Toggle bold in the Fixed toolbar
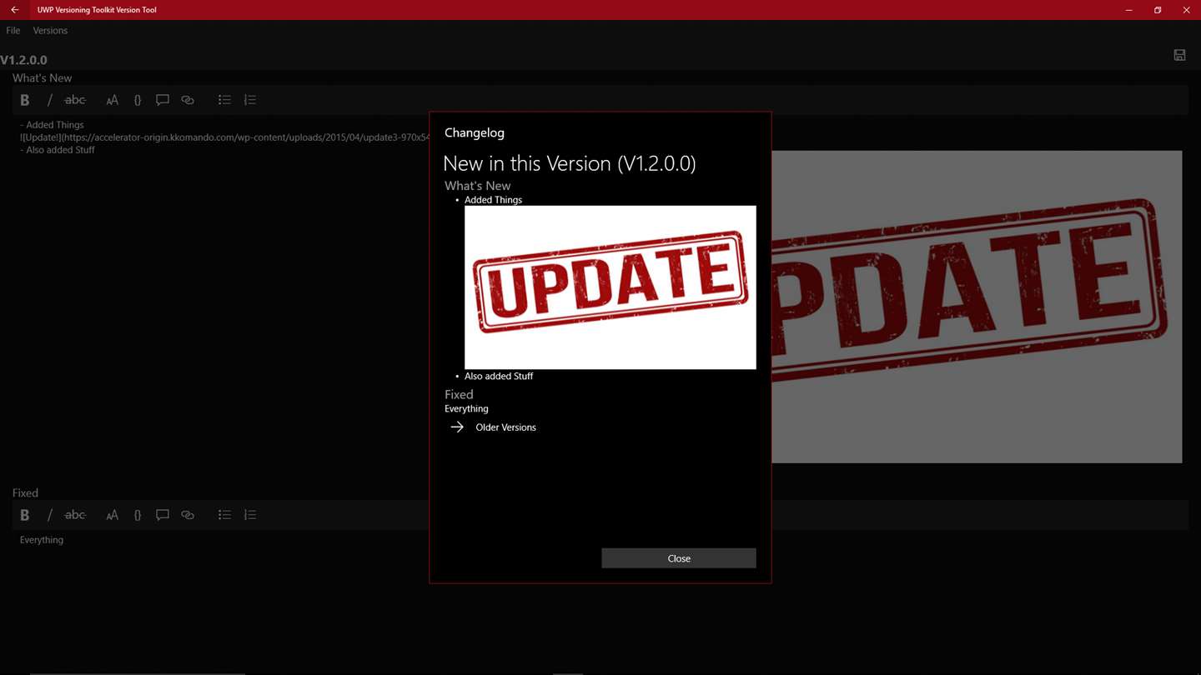 25,515
